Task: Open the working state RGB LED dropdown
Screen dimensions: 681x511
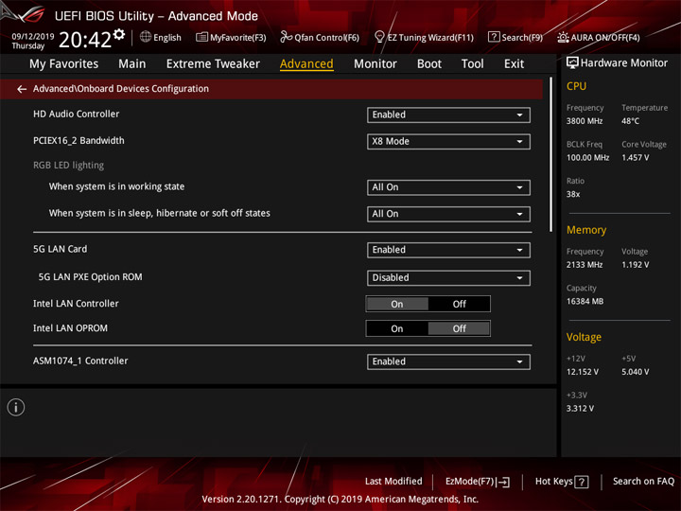Action: click(448, 187)
